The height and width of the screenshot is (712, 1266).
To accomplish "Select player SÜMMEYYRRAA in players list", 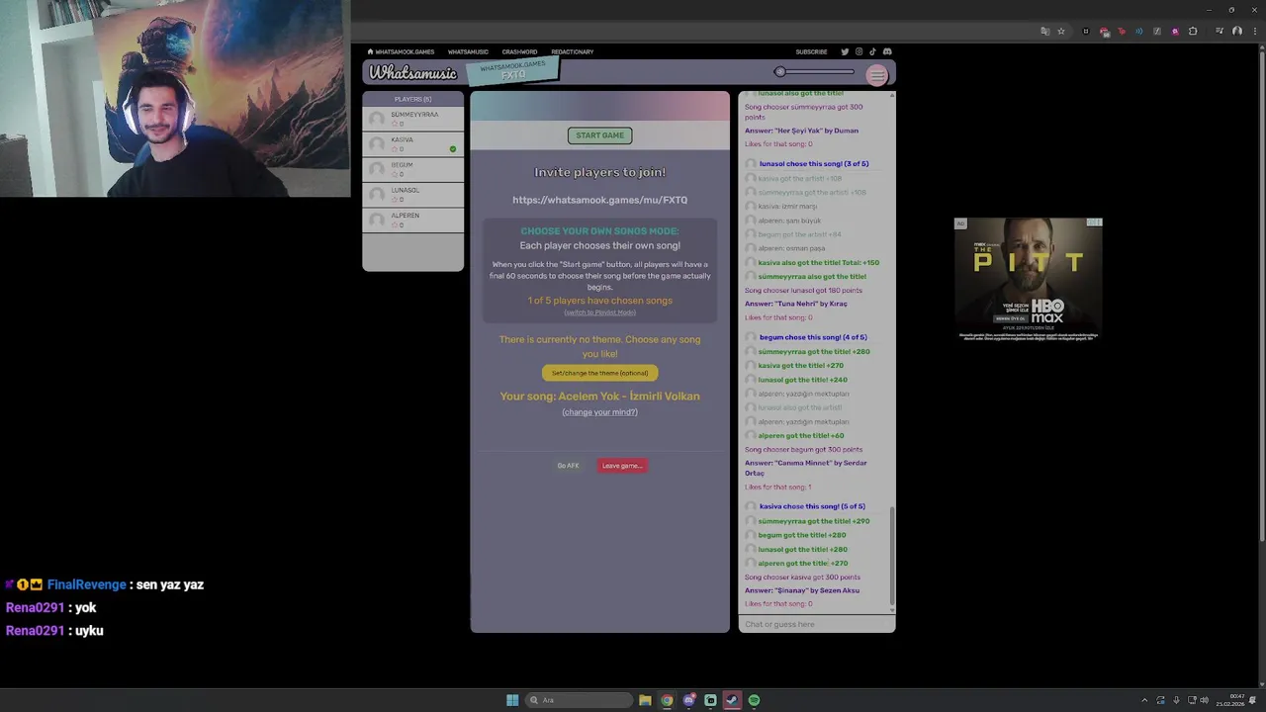I will (x=412, y=119).
